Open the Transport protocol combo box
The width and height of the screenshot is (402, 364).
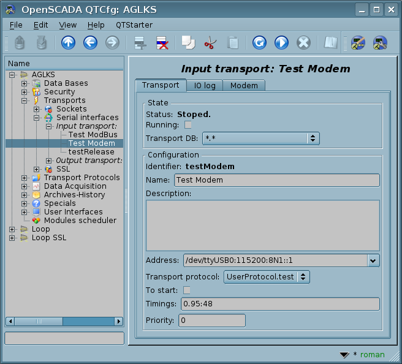tap(267, 277)
